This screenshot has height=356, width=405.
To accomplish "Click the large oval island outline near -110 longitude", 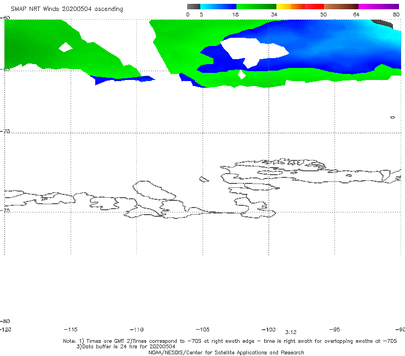I will tap(154, 191).
